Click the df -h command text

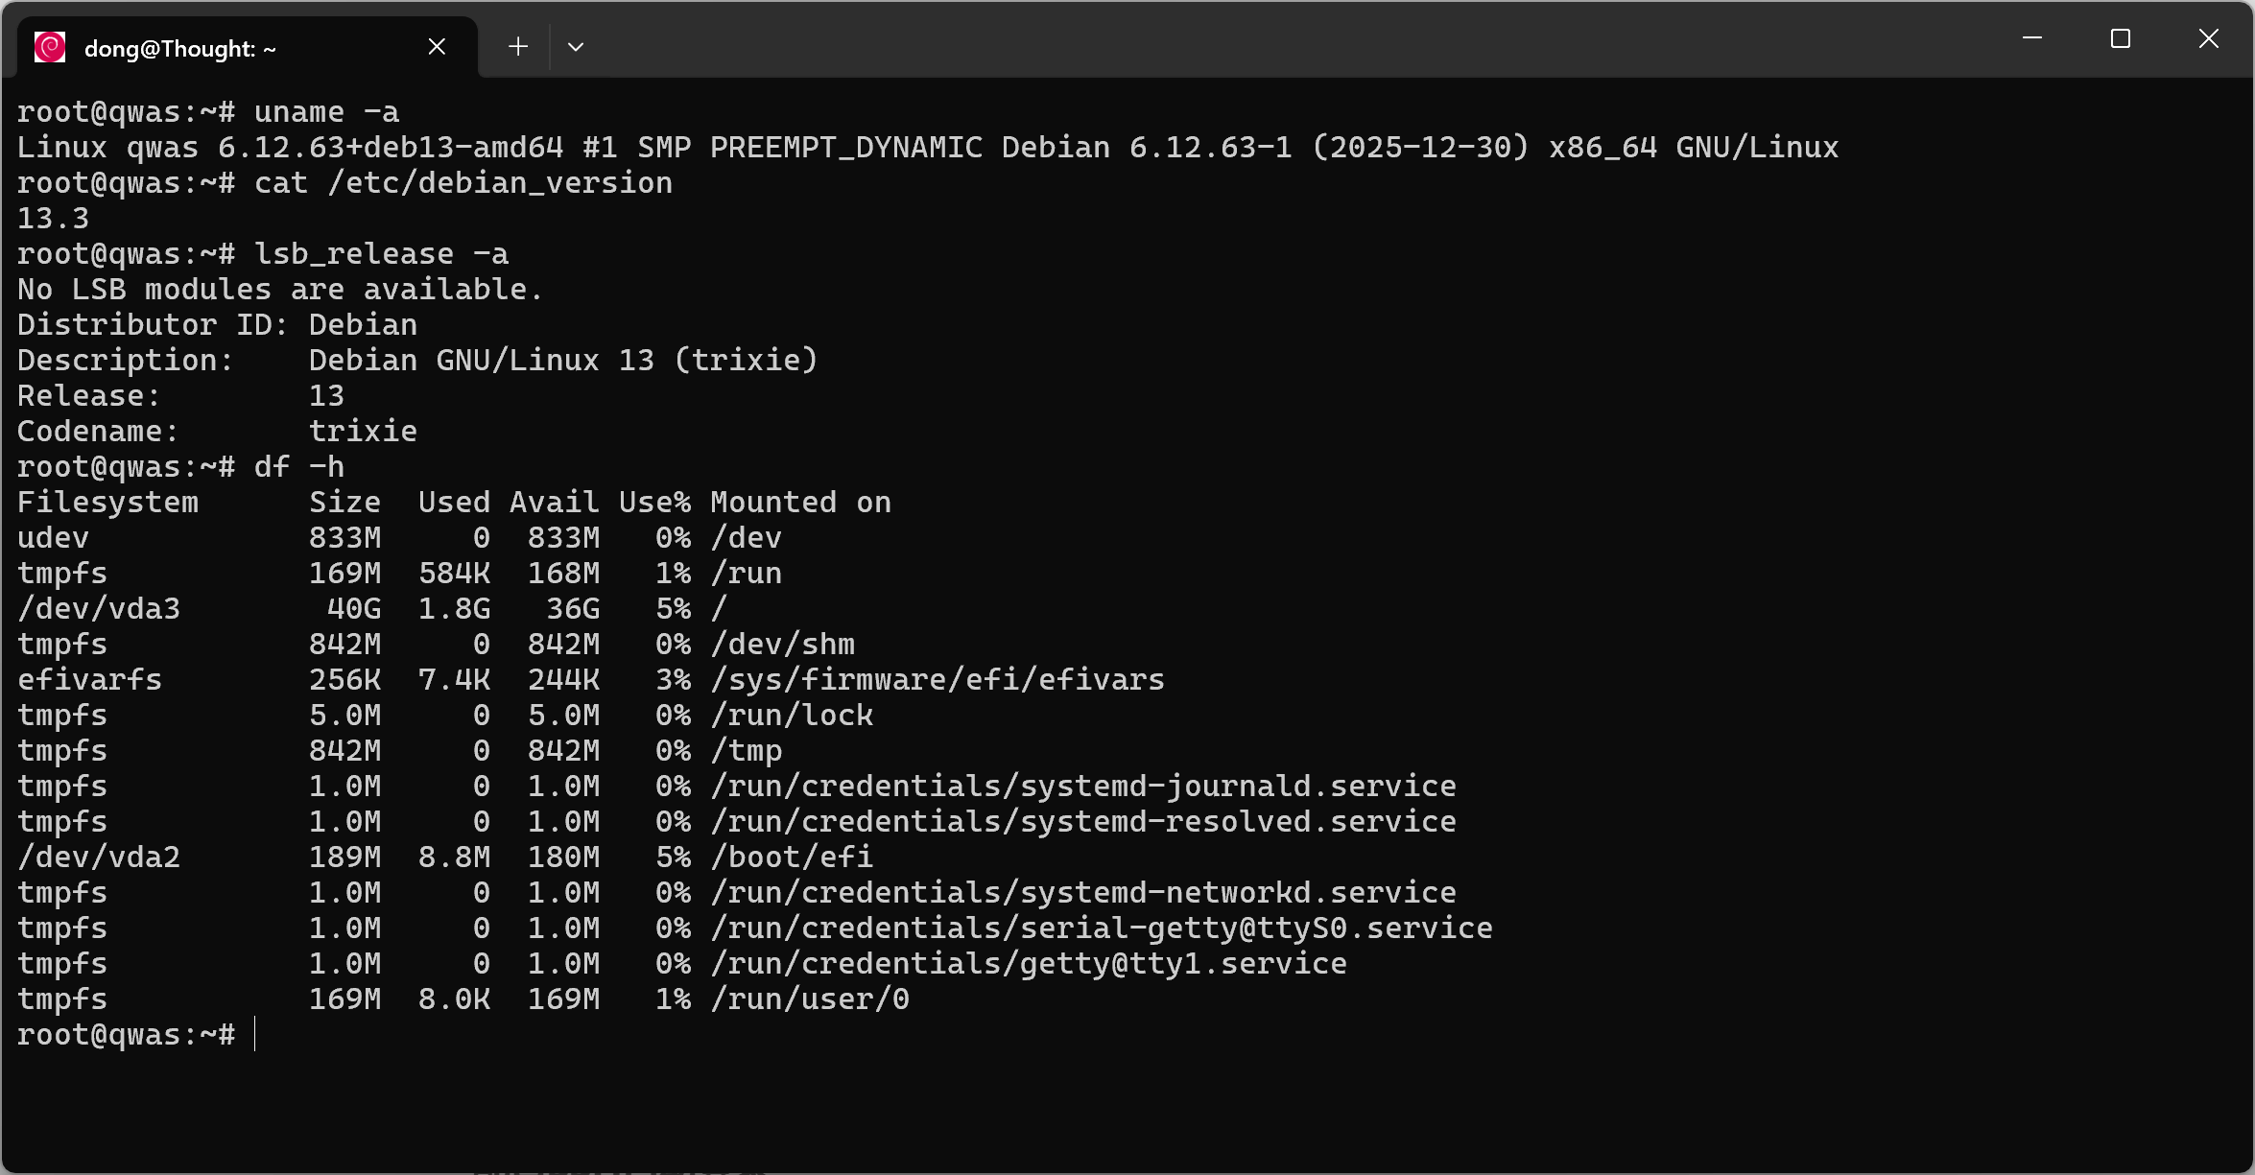tap(298, 466)
